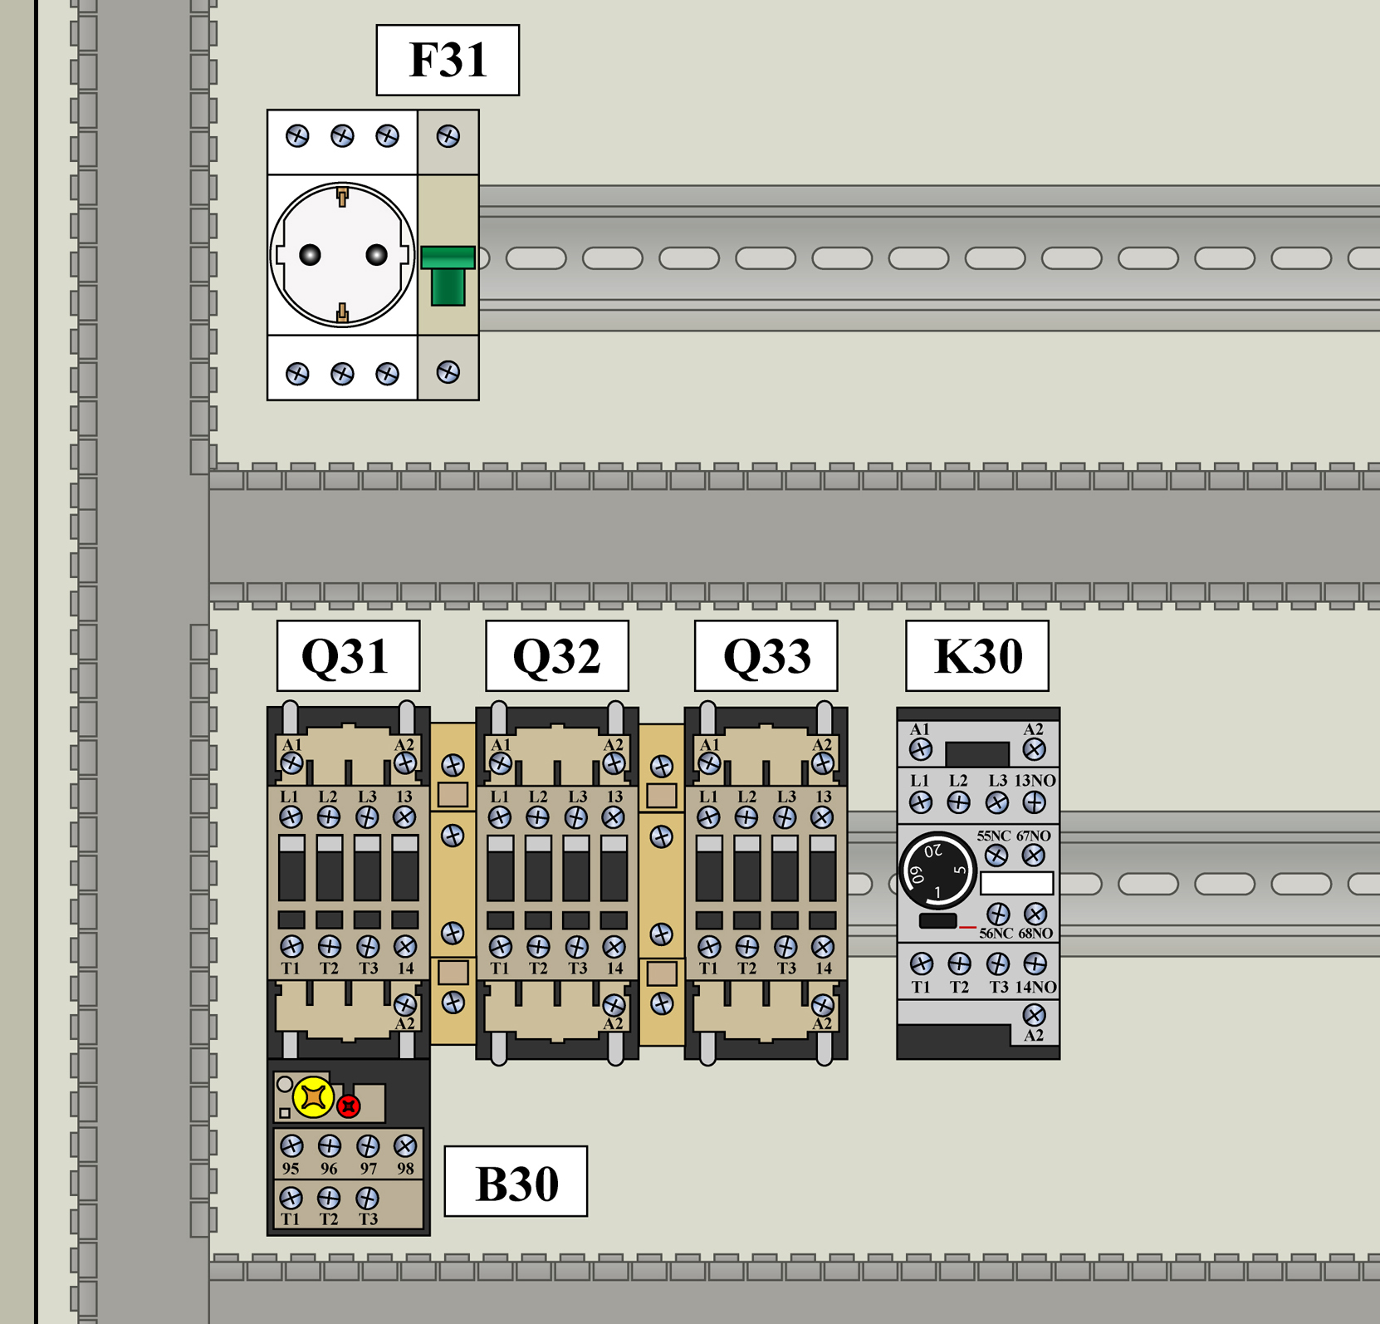Toggle the green breaker switch on F31
The image size is (1380, 1324).
click(448, 276)
